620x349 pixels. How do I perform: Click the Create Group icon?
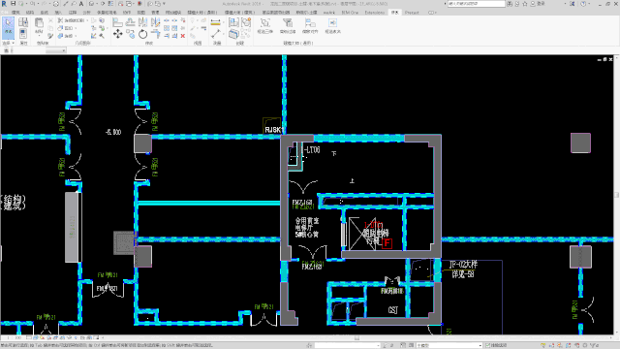(x=246, y=22)
